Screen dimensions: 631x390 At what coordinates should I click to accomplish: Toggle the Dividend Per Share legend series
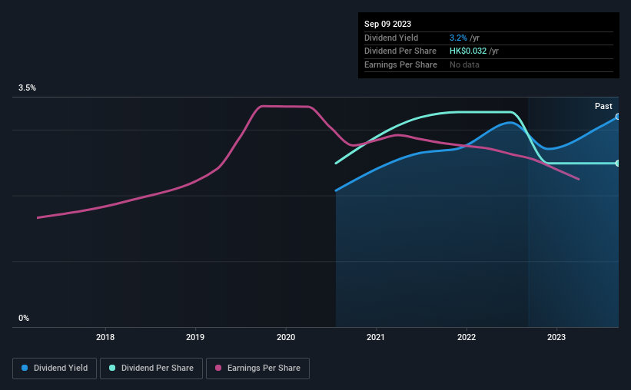click(152, 369)
